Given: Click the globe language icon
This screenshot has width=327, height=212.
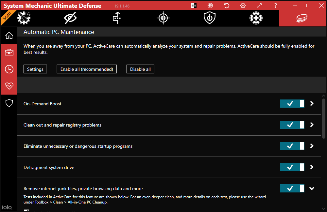Looking at the screenshot, I should (210, 6).
